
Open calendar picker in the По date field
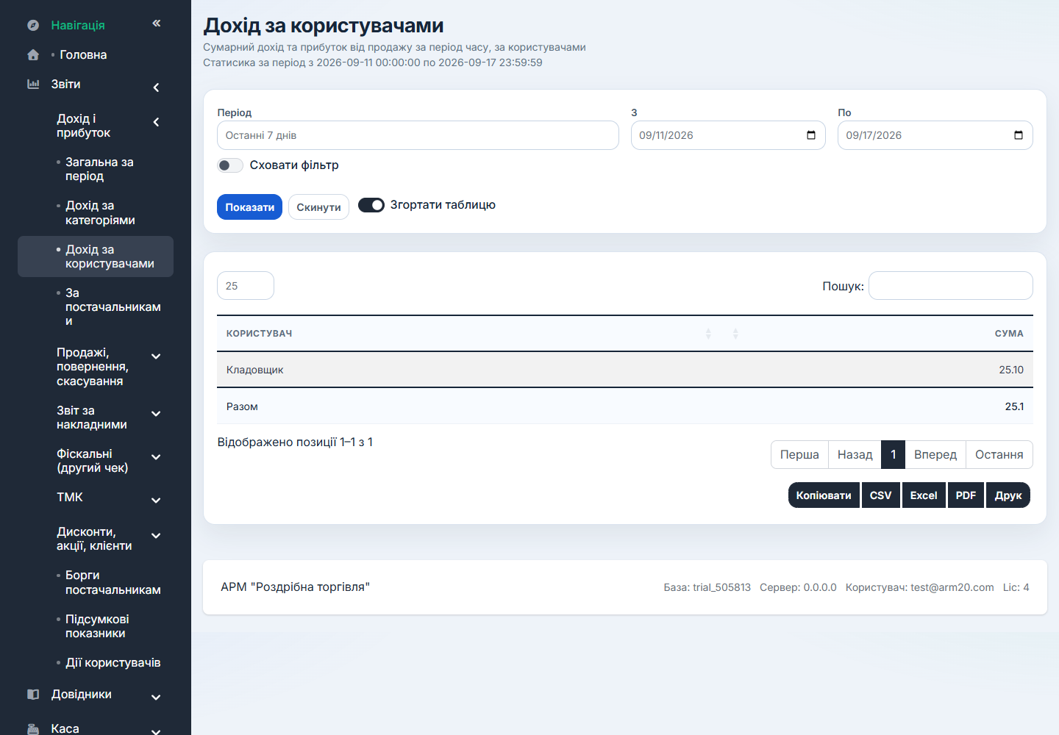point(1019,135)
